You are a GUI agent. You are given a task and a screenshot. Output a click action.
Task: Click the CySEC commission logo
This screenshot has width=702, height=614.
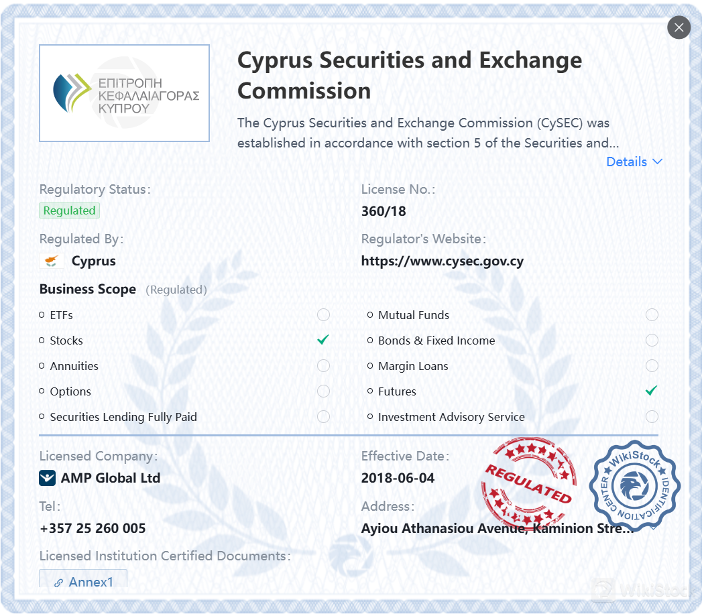tap(124, 93)
